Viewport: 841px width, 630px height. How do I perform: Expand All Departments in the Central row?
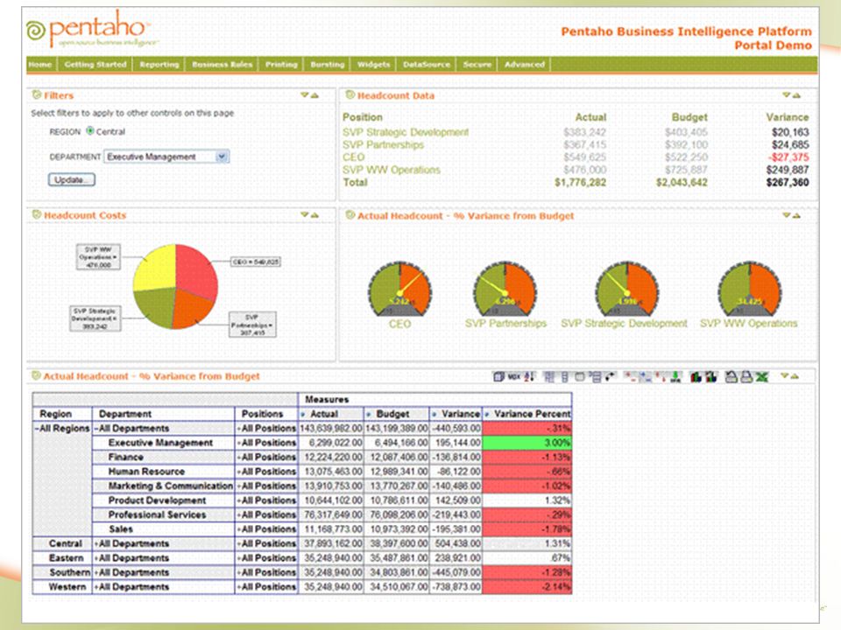pyautogui.click(x=96, y=543)
